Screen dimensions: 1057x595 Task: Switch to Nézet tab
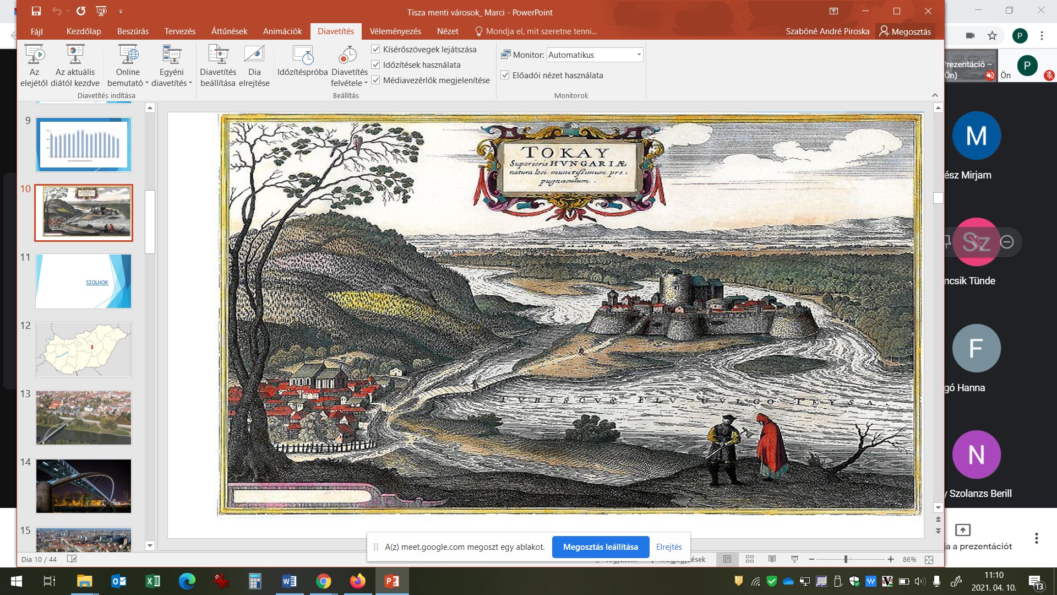point(448,31)
